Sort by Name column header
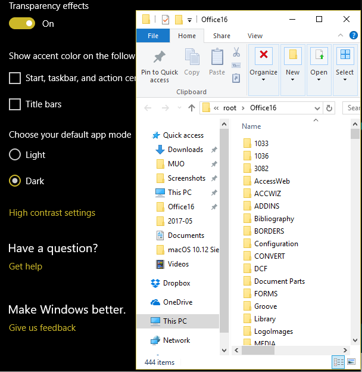 [x=251, y=126]
